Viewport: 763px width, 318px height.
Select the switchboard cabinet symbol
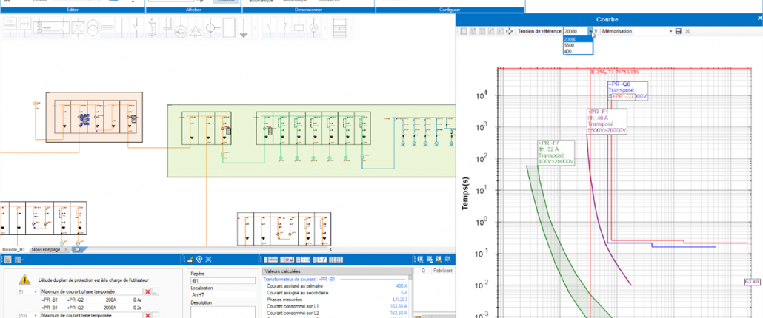point(339,27)
